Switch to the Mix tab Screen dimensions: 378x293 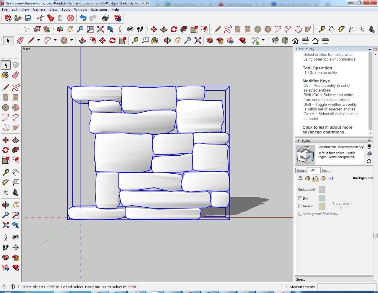[x=324, y=171]
